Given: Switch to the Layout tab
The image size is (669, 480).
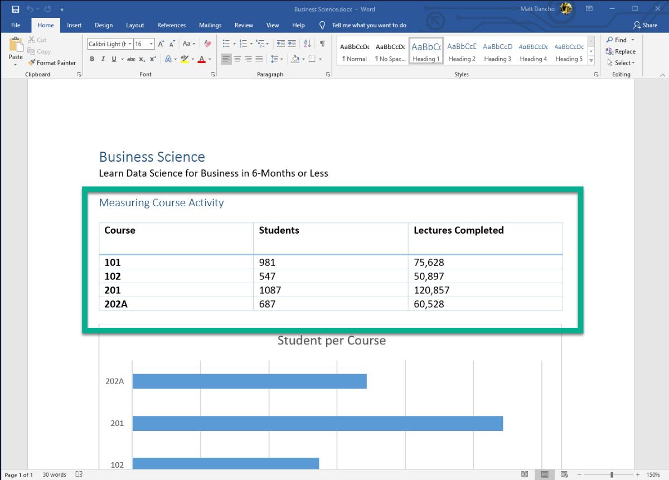Looking at the screenshot, I should (x=135, y=25).
